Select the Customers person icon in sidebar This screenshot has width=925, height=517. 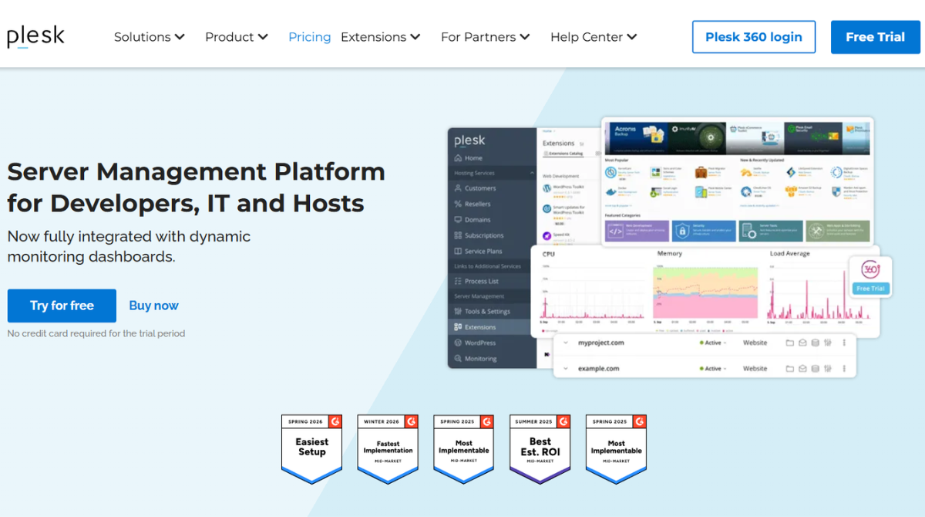[x=458, y=188]
